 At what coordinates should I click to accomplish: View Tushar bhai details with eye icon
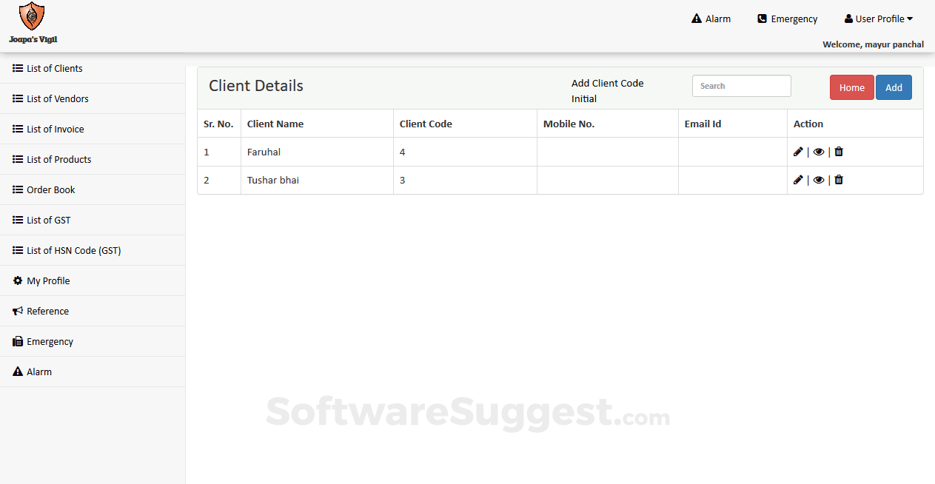tap(818, 180)
